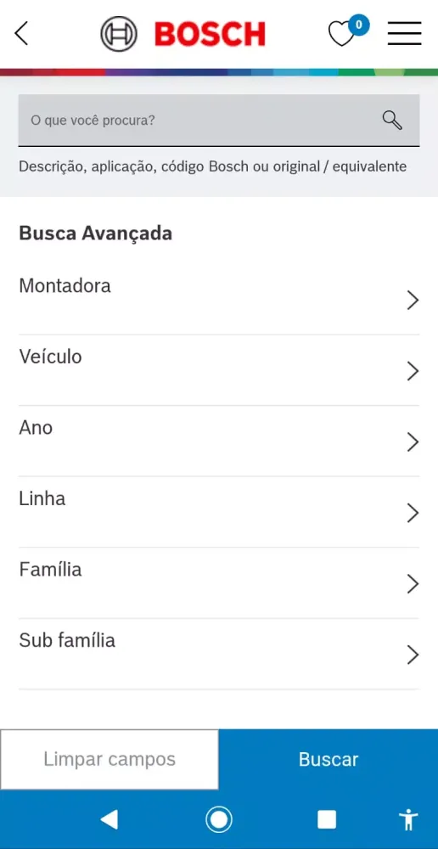Open the Família selection row

pyautogui.click(x=219, y=583)
